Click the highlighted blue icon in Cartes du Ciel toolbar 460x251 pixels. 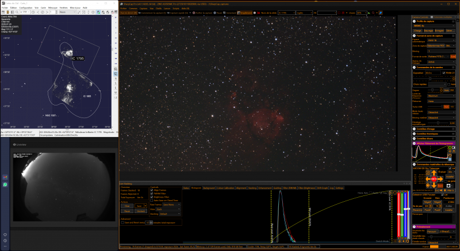(x=98, y=12)
